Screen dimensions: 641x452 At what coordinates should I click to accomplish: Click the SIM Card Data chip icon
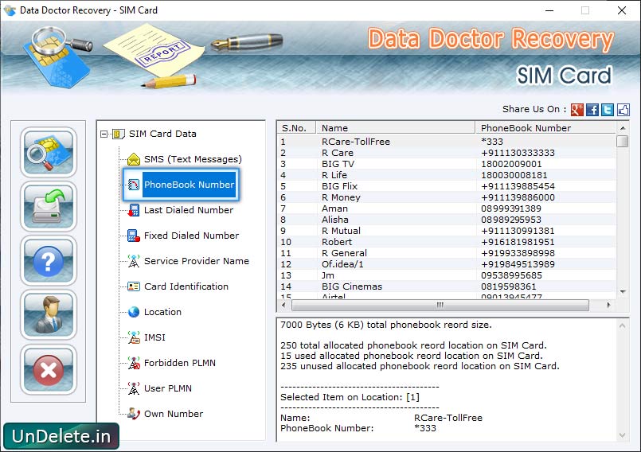118,134
